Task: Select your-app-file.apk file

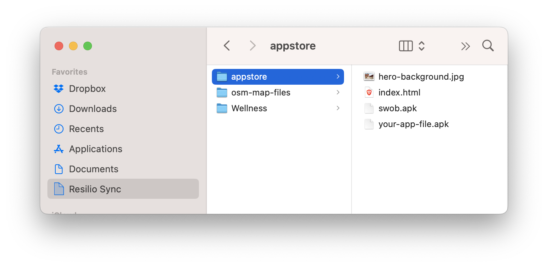Action: 413,124
